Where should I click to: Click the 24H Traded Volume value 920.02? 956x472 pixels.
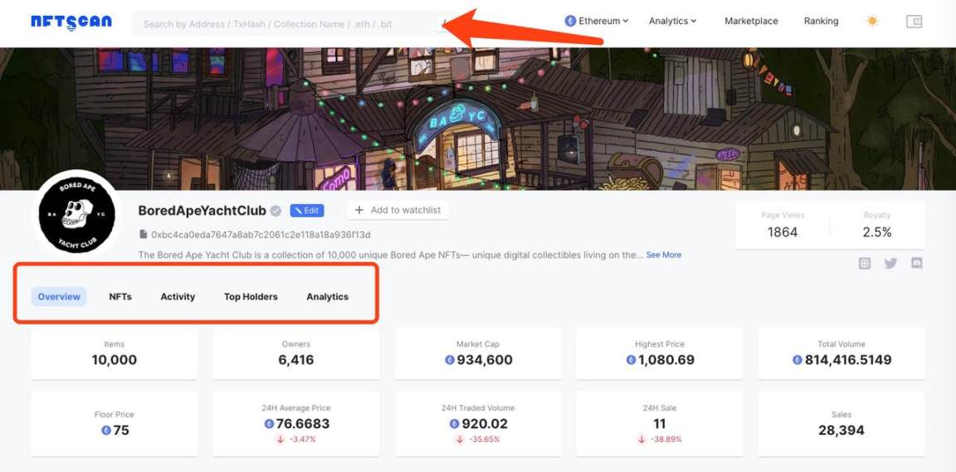pos(484,423)
